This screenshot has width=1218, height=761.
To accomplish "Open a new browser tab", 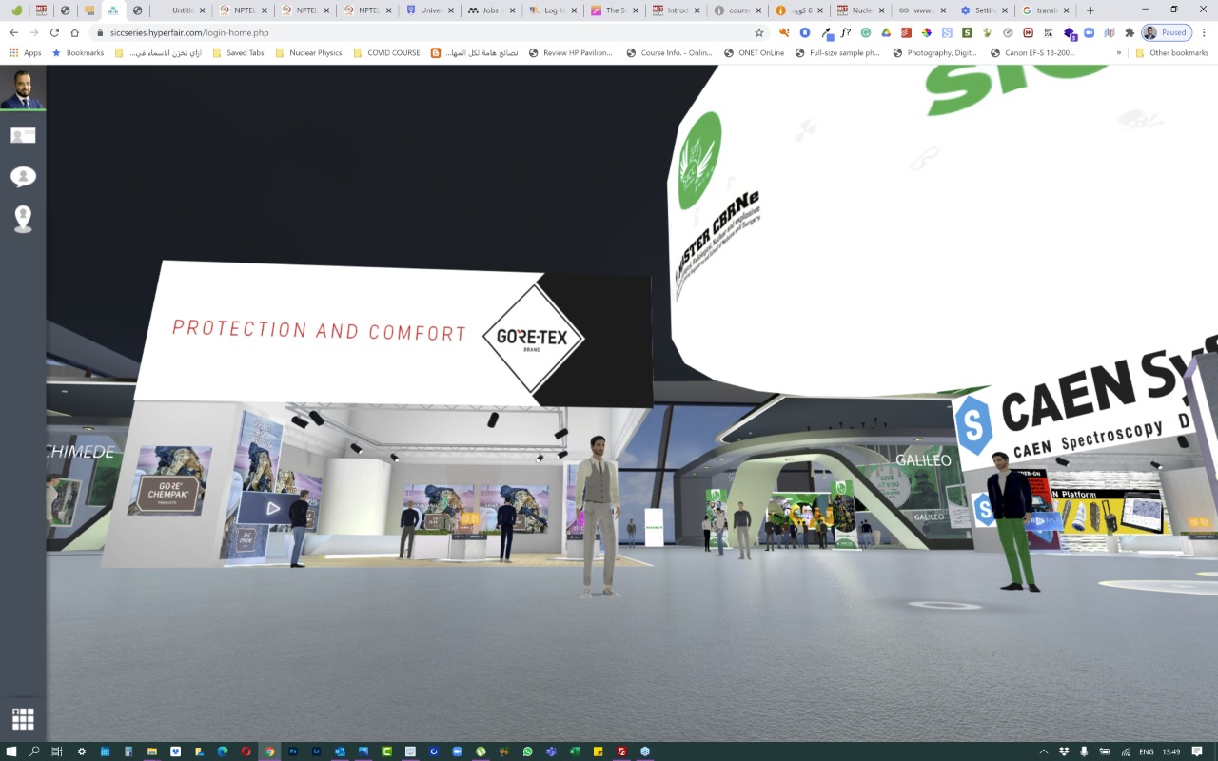I will tap(1090, 10).
